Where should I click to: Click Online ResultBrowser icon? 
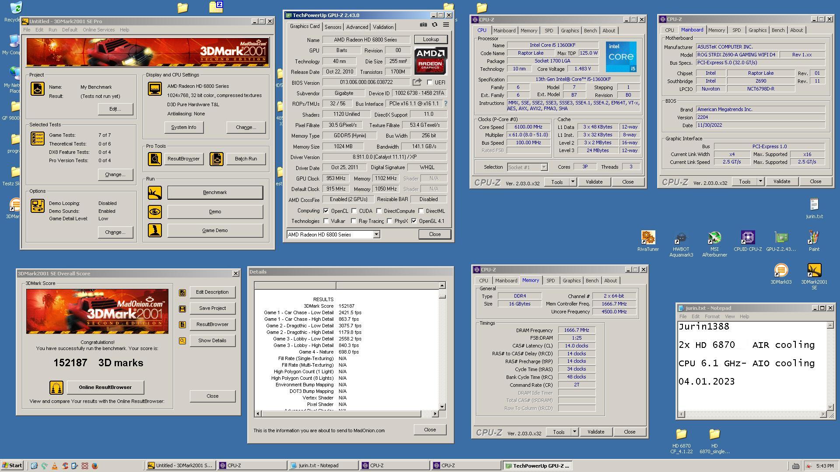56,387
